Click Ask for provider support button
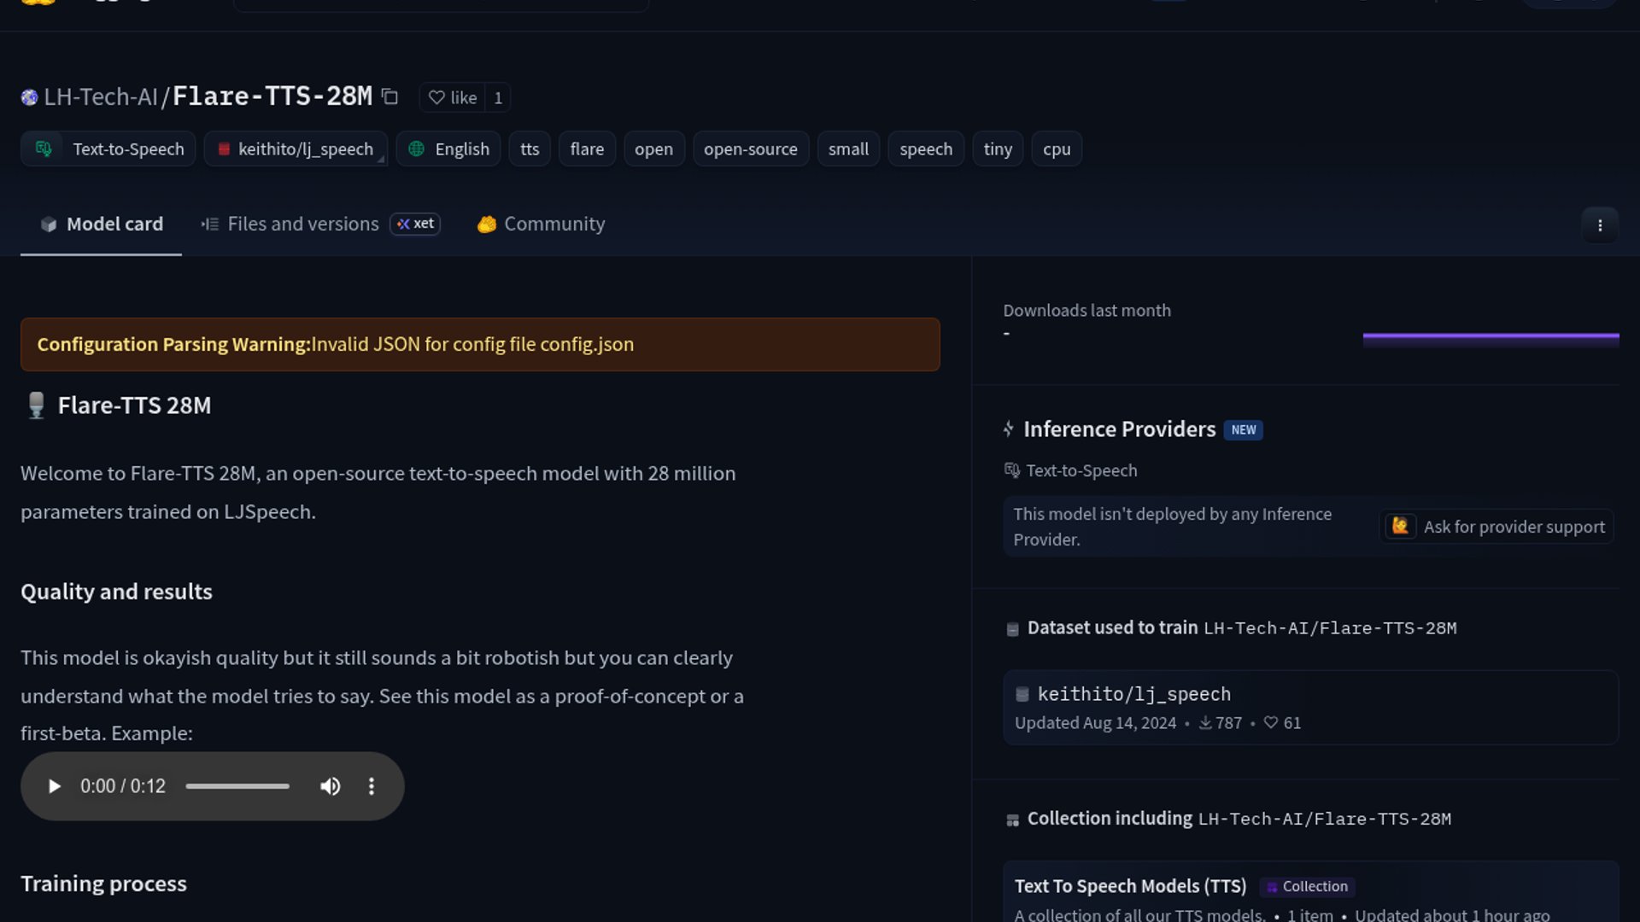 point(1497,527)
